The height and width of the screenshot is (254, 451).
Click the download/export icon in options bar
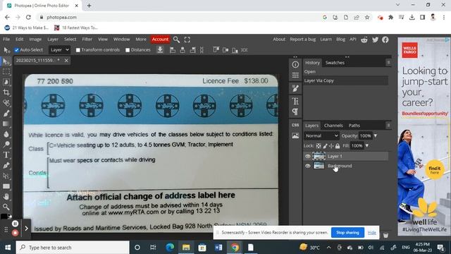[x=160, y=50]
